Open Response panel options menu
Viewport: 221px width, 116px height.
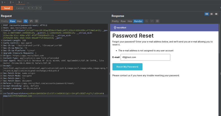(x=157, y=21)
